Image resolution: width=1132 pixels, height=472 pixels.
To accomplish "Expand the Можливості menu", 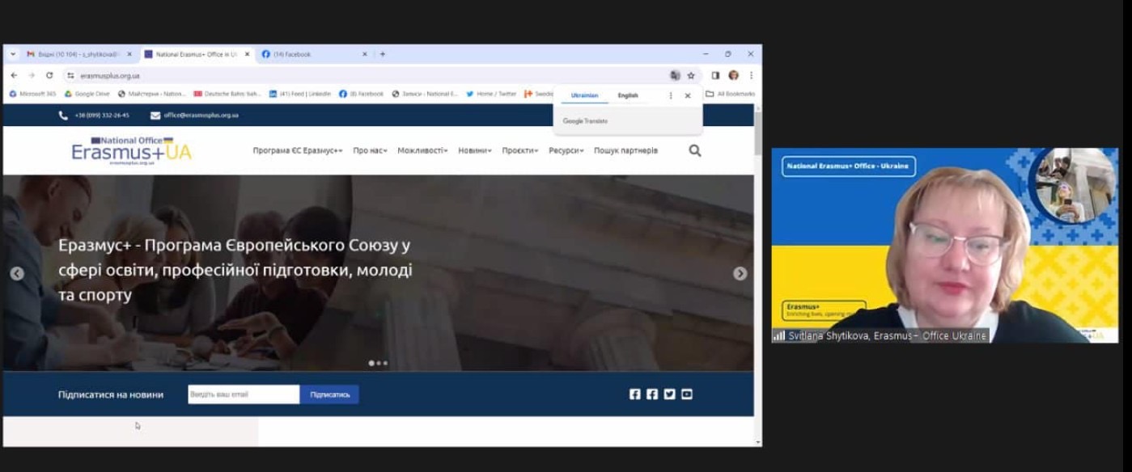I will (x=422, y=150).
